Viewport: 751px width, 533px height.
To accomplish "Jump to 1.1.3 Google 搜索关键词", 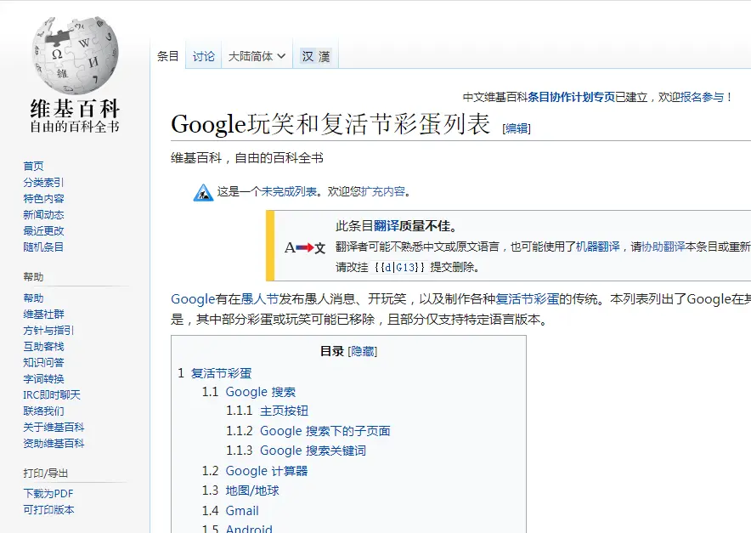I will pyautogui.click(x=313, y=451).
